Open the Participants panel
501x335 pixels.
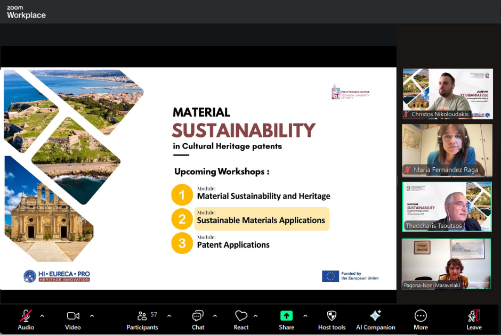click(142, 316)
